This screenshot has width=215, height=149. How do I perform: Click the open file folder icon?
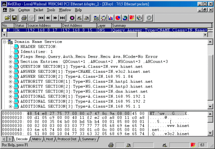coord(7,18)
